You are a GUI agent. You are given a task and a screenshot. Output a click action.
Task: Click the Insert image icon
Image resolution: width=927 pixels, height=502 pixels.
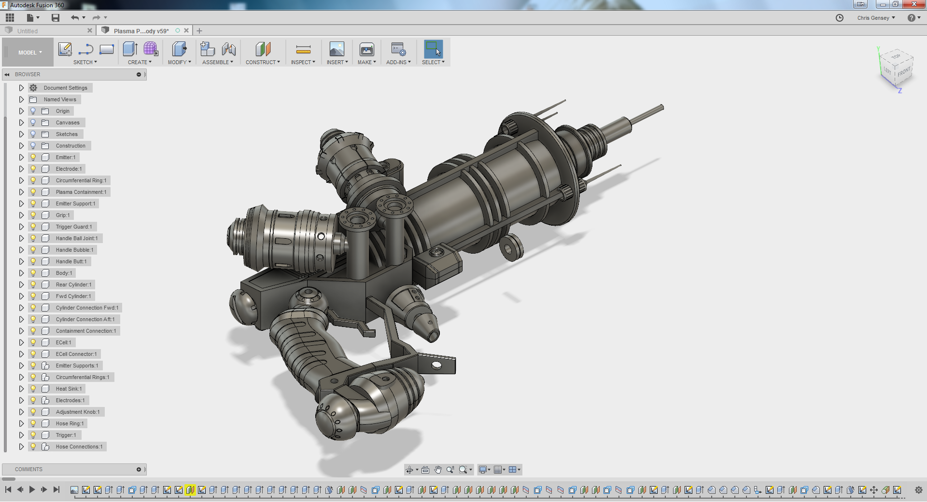pyautogui.click(x=337, y=49)
